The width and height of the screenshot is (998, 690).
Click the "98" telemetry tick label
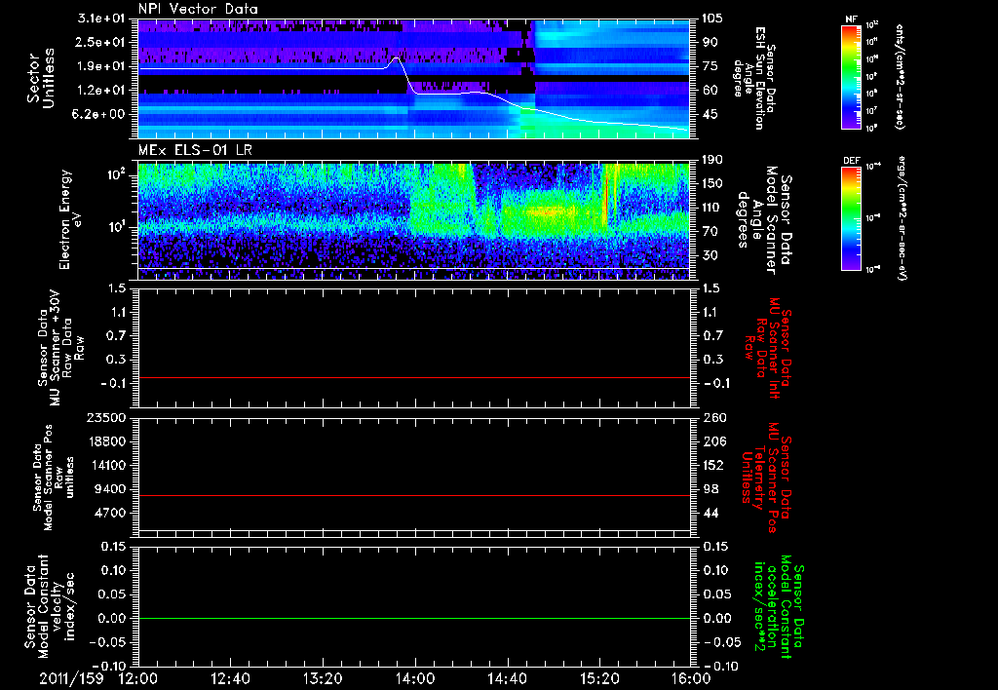point(710,489)
